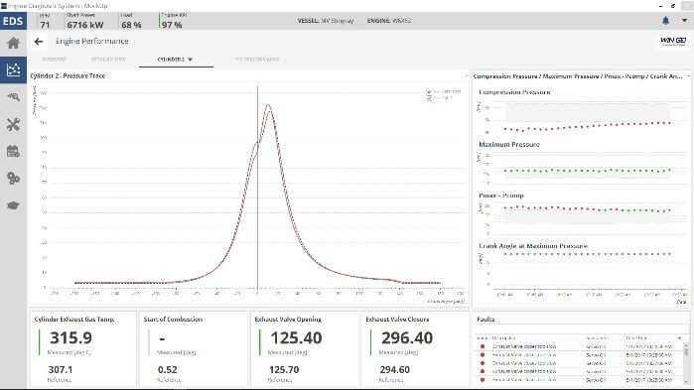694x390 pixels.
Task: Open the Home icon in the sidebar
Action: (x=13, y=43)
